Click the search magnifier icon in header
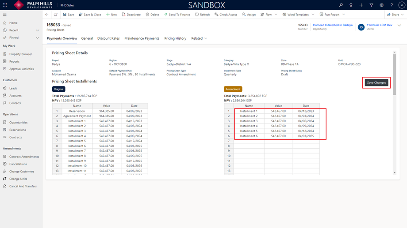 coord(341,5)
